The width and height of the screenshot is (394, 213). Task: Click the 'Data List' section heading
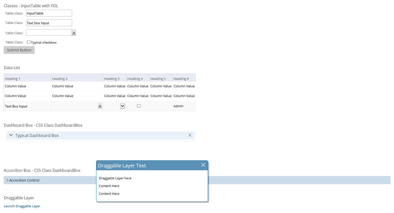[x=12, y=68]
